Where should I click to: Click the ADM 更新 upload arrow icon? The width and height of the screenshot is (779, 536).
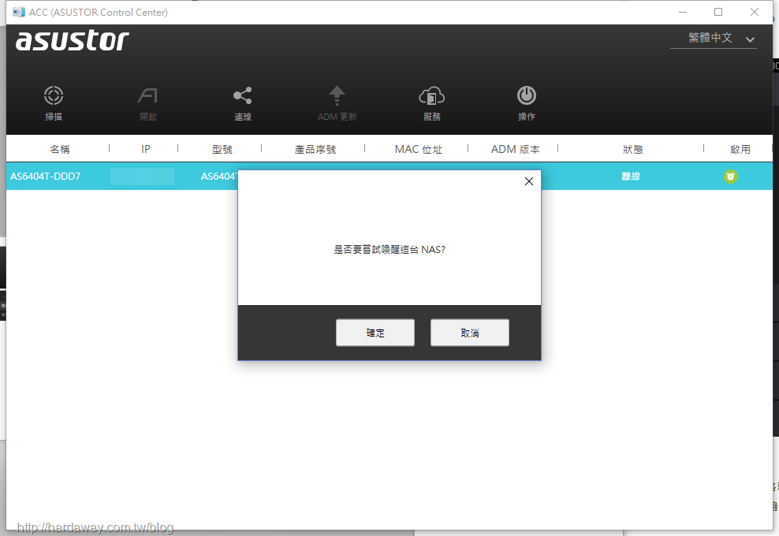click(x=337, y=95)
